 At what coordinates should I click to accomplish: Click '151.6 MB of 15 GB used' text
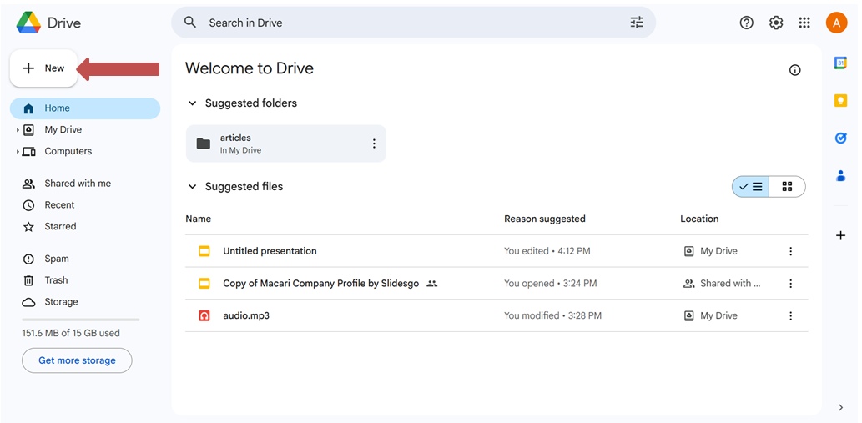pyautogui.click(x=71, y=333)
